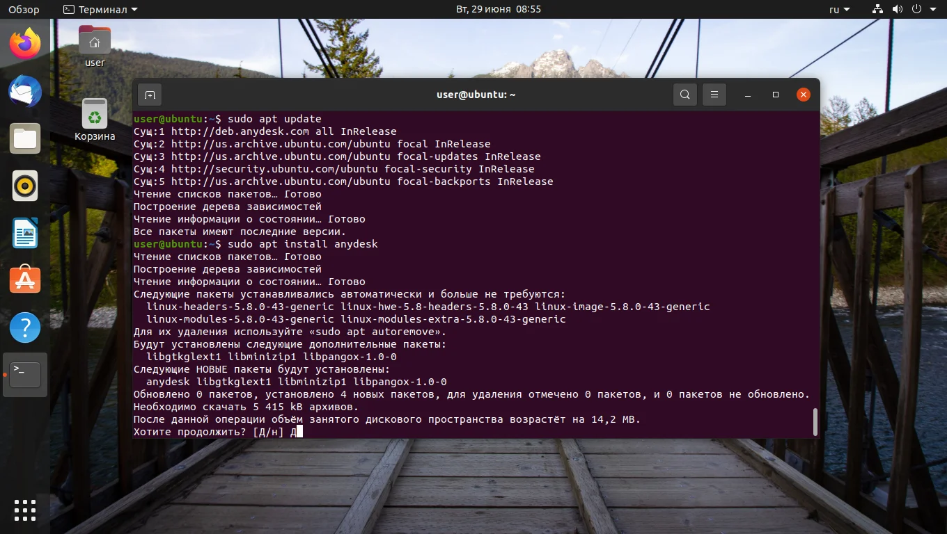947x534 pixels.
Task: Click linux-image-5.8.0-43-generic package name
Action: tap(623, 307)
